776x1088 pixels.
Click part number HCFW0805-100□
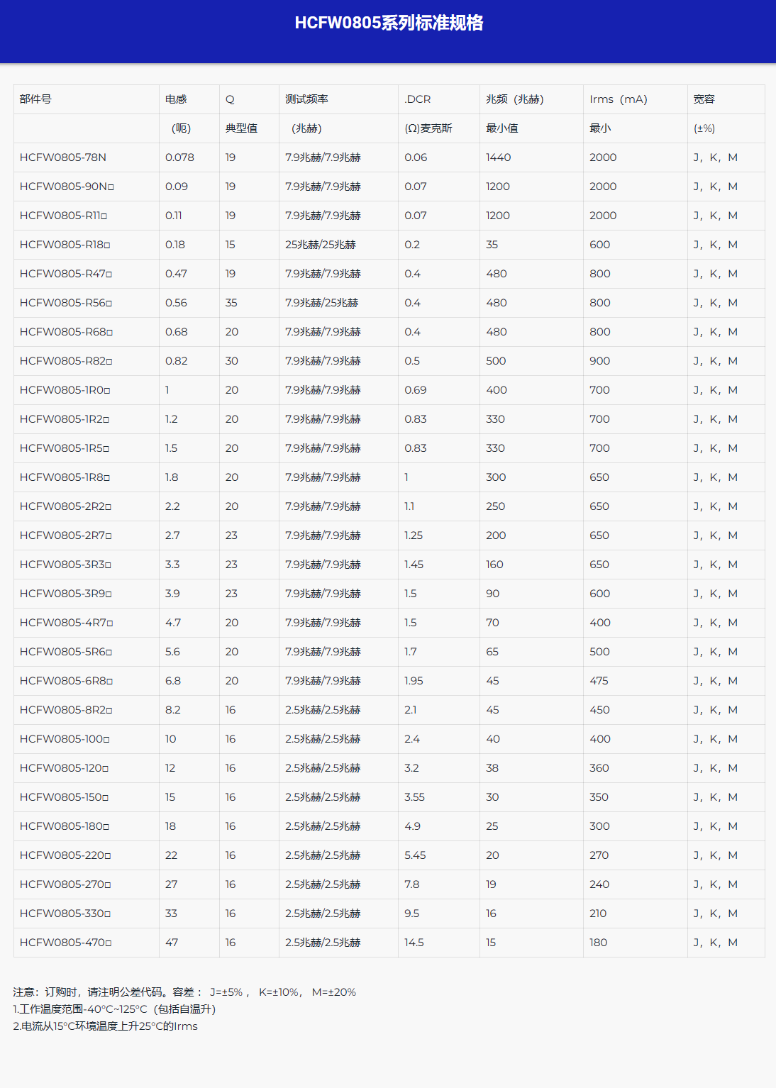[65, 739]
